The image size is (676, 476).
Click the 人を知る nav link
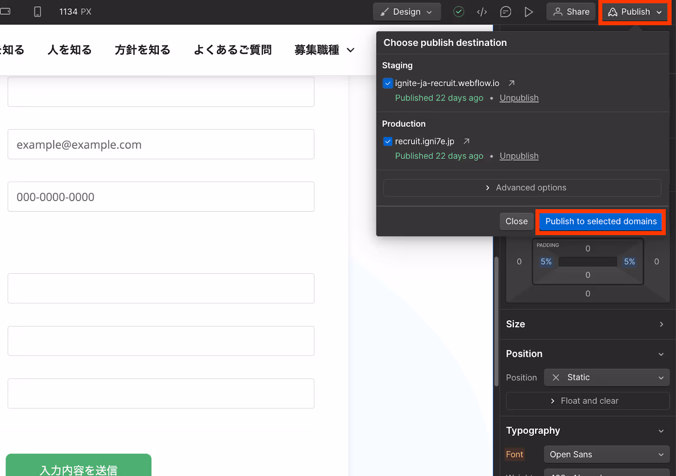[x=70, y=50]
